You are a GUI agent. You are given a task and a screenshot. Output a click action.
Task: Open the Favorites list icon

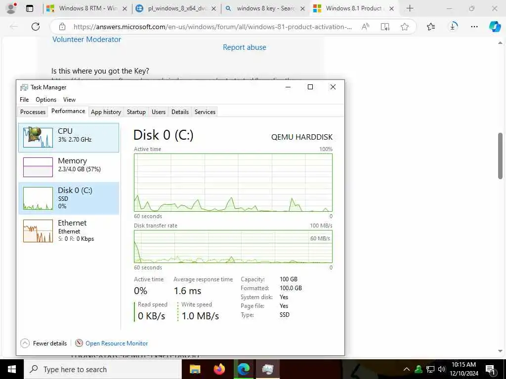[x=431, y=27]
